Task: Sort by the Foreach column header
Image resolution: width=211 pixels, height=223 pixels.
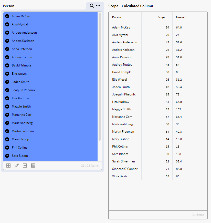Action: [x=181, y=17]
